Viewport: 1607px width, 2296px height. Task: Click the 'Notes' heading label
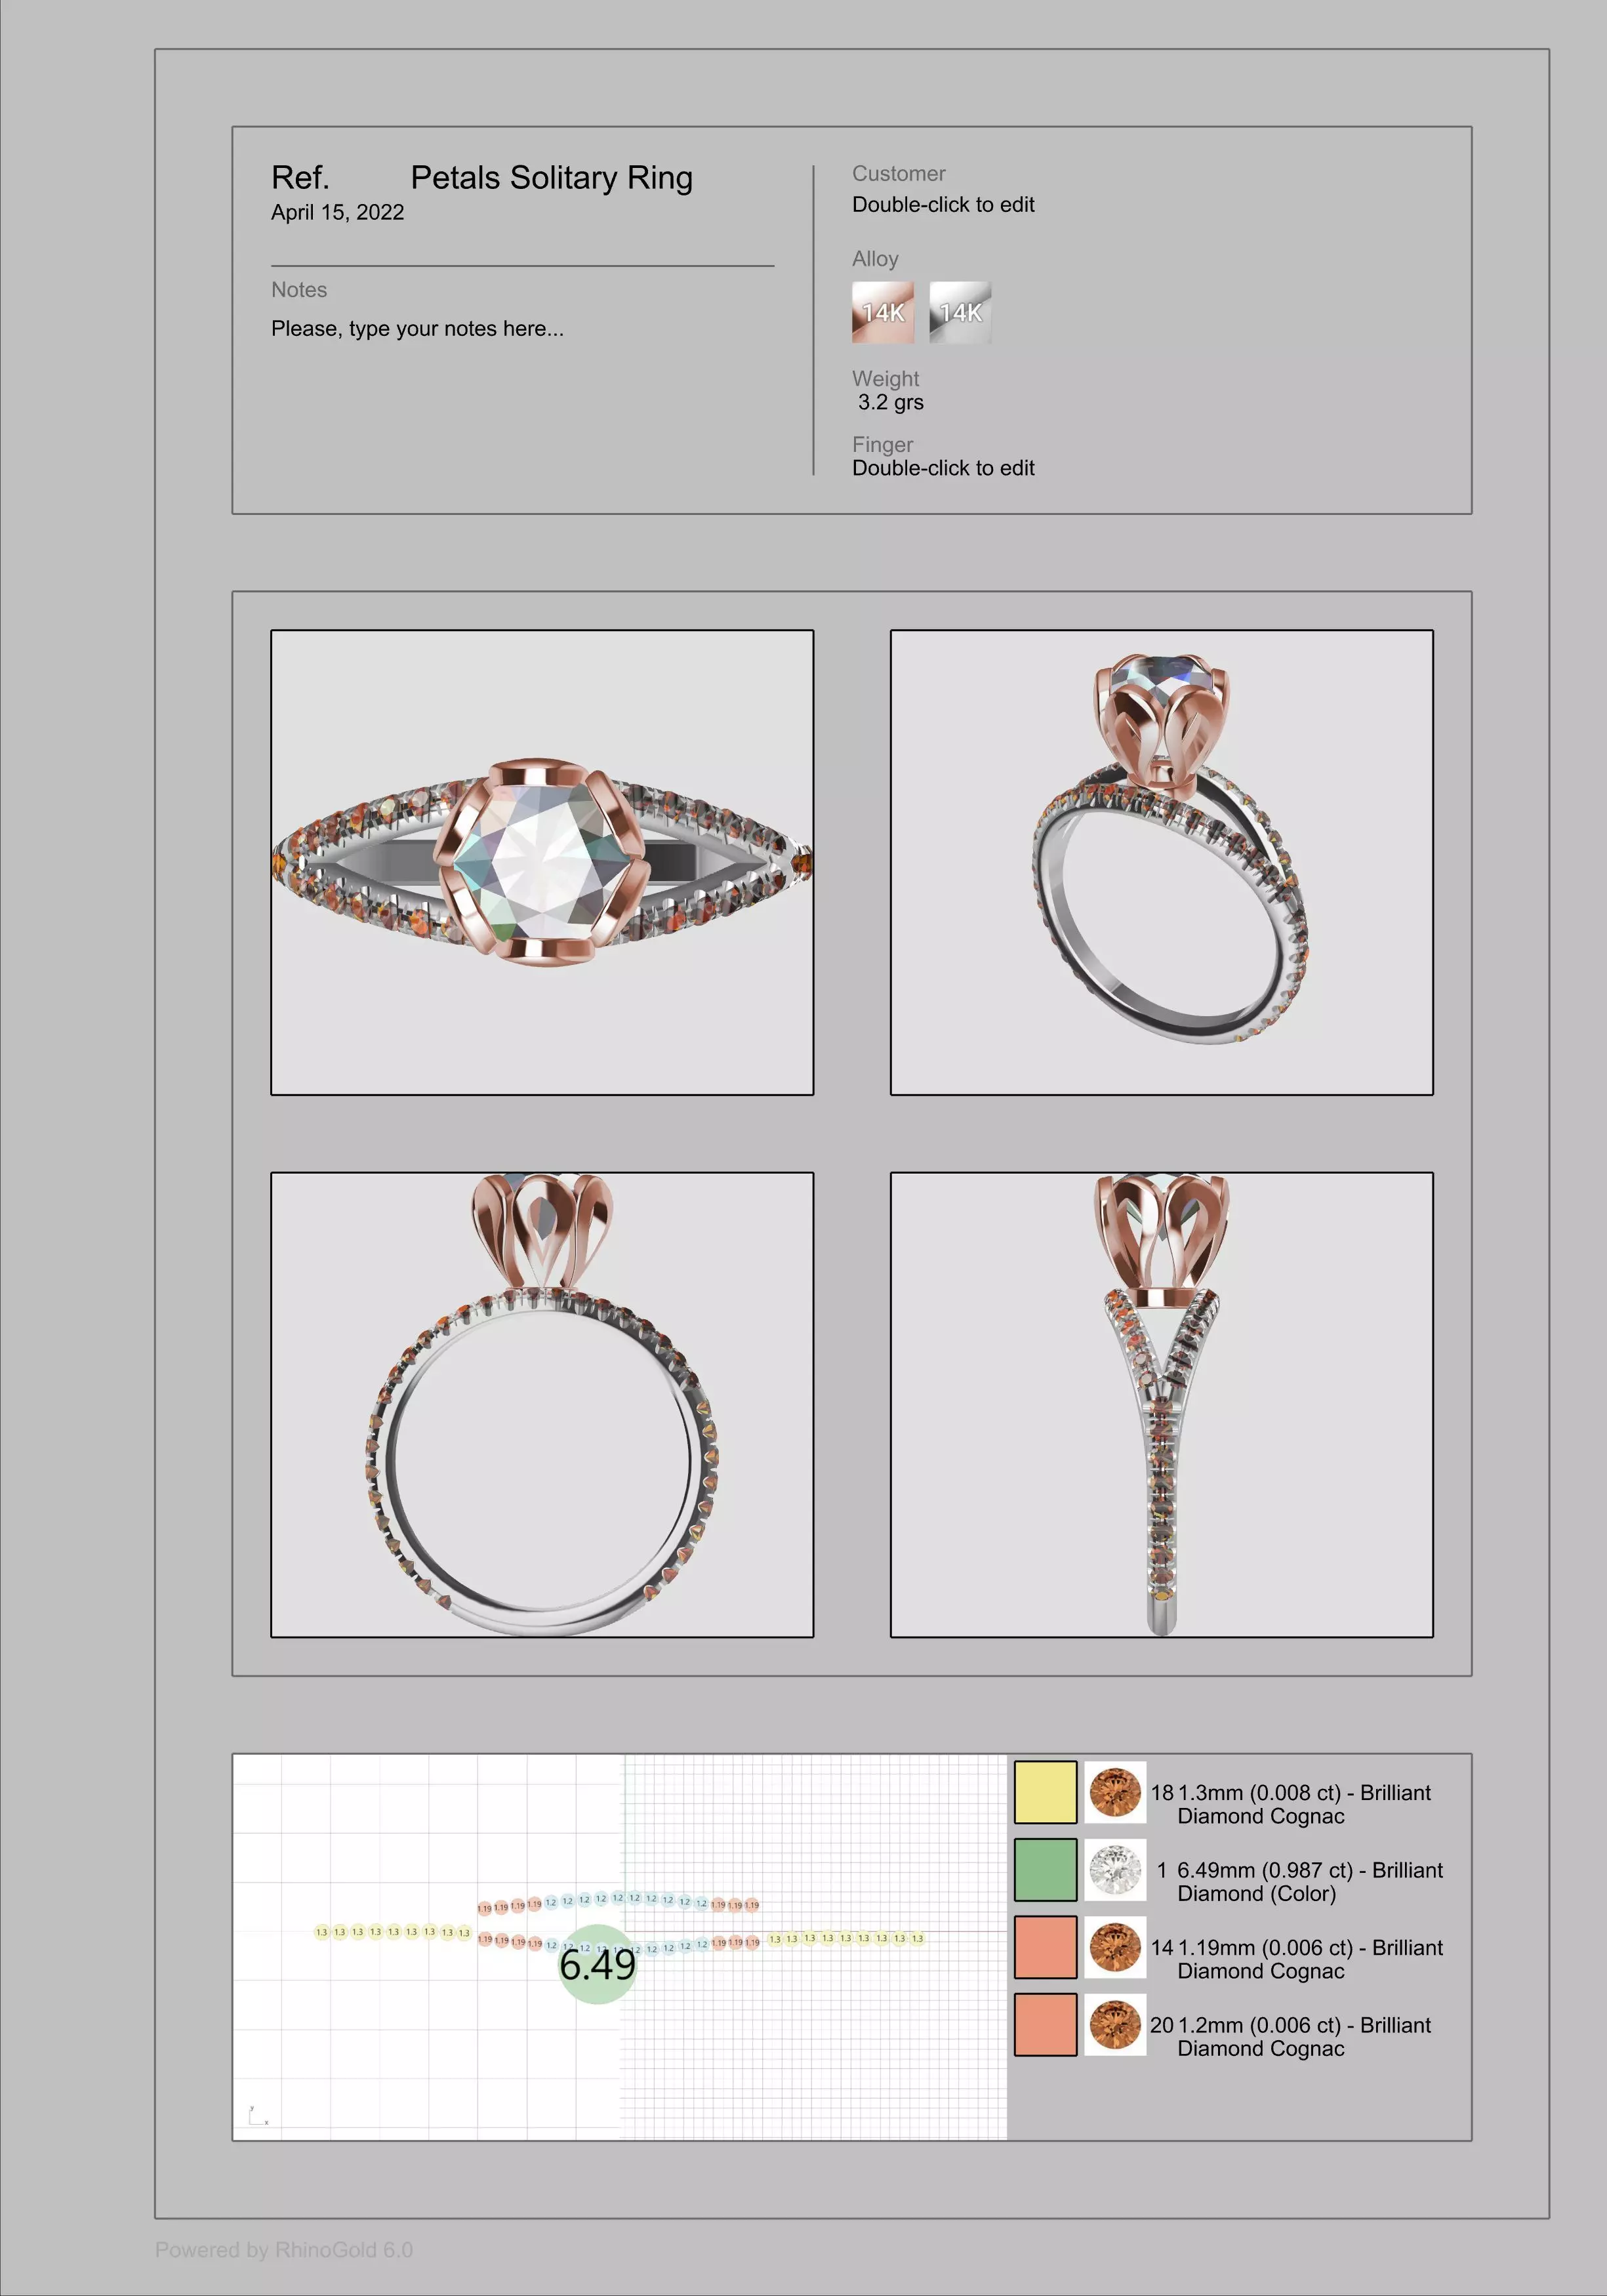299,289
